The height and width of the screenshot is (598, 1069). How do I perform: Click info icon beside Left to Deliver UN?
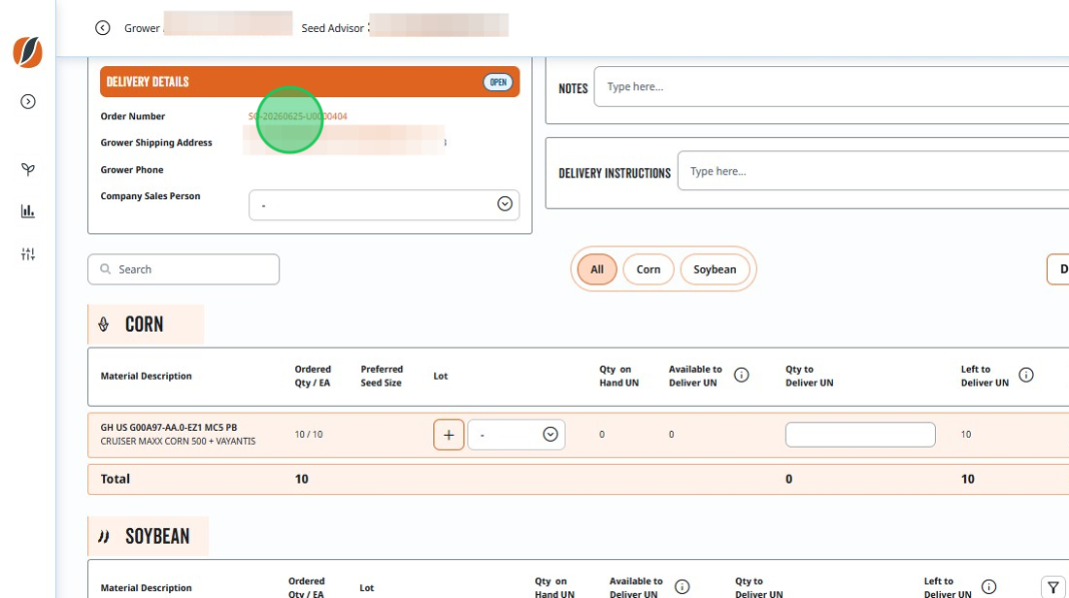1025,375
